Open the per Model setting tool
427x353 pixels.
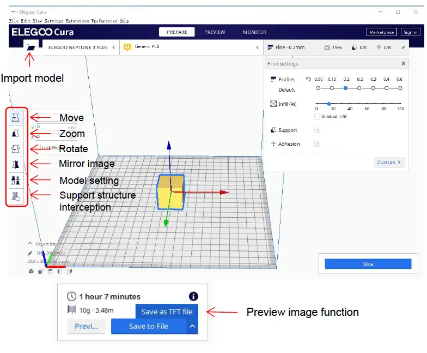pos(15,181)
